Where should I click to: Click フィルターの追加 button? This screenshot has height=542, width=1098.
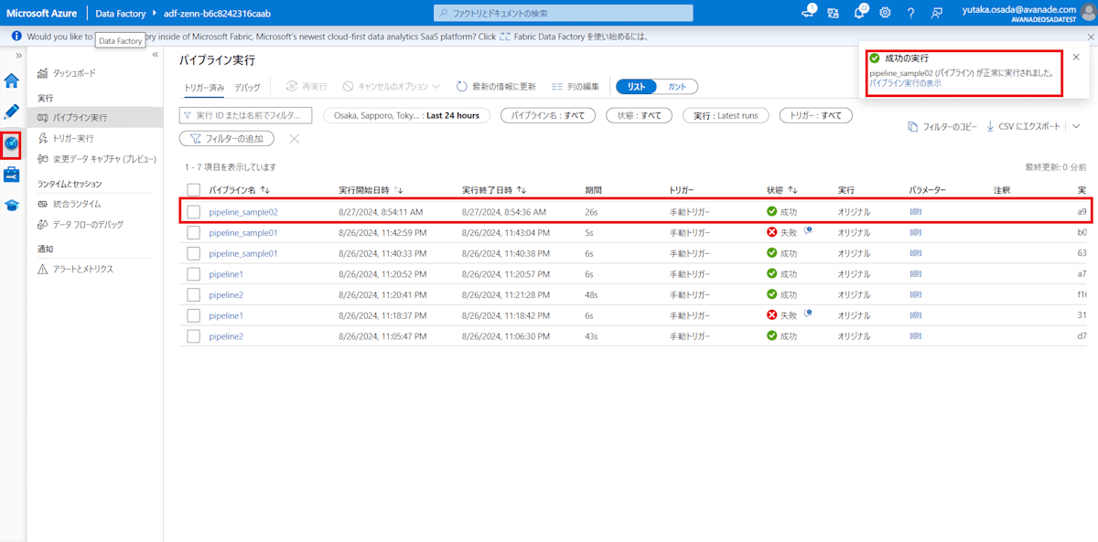click(227, 139)
